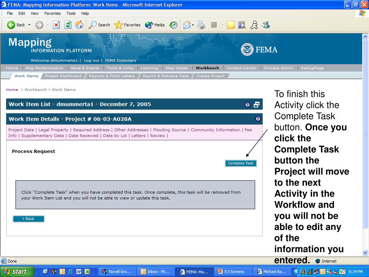Go to Map Modernization nav item
Image resolution: width=369 pixels, height=277 pixels.
tap(44, 68)
